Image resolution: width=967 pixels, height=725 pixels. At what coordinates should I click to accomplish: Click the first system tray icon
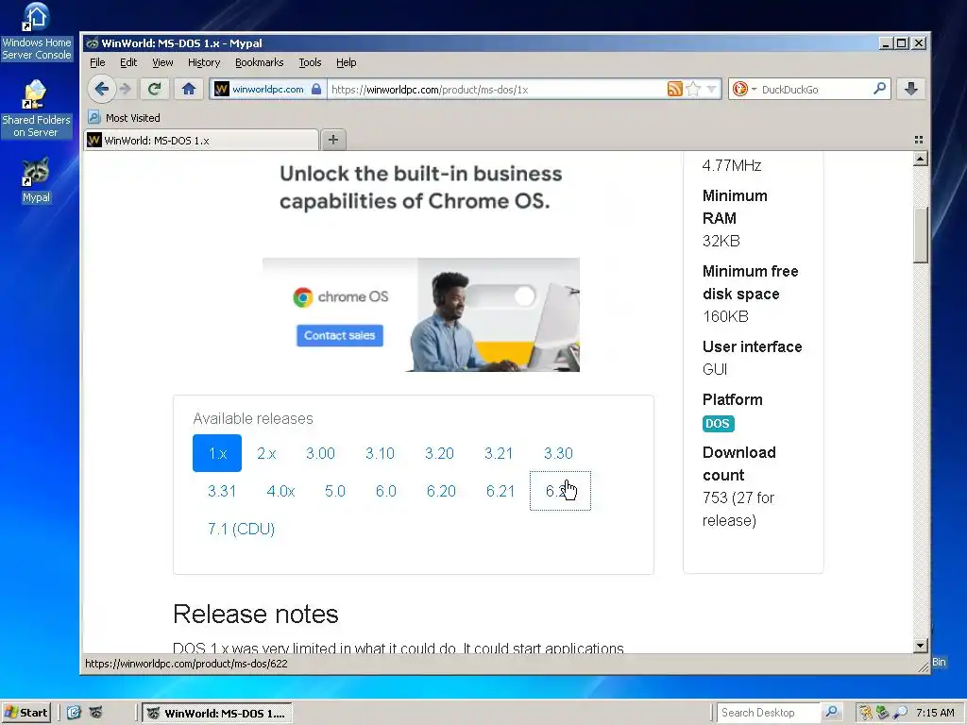(x=866, y=713)
